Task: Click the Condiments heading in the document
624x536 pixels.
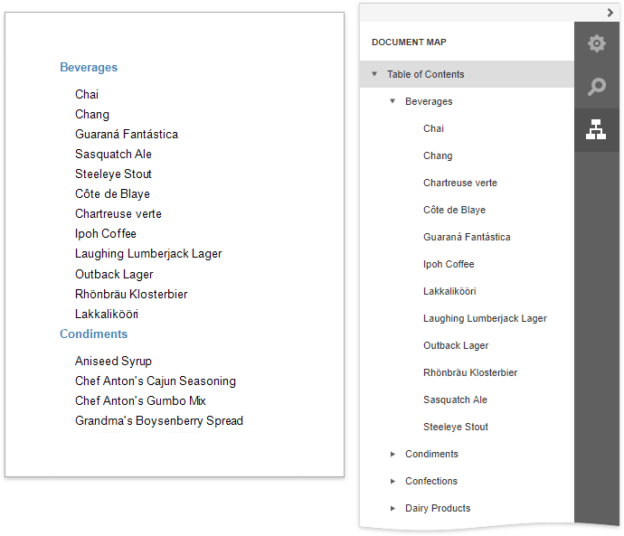Action: (x=93, y=334)
